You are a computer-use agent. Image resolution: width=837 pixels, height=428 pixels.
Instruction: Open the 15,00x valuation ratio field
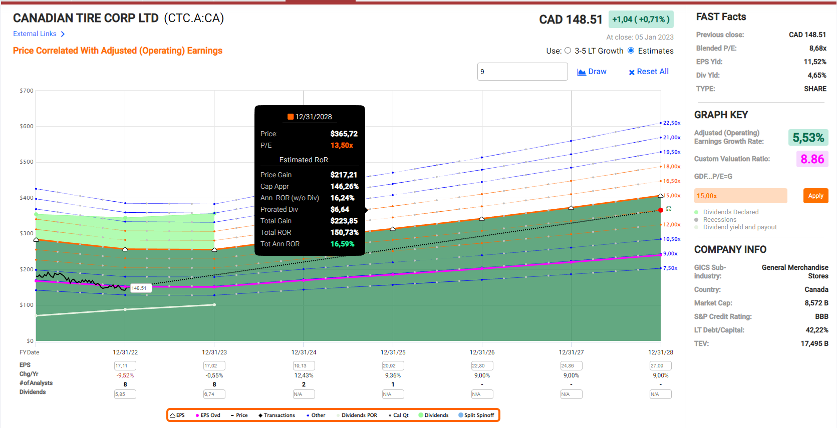740,196
